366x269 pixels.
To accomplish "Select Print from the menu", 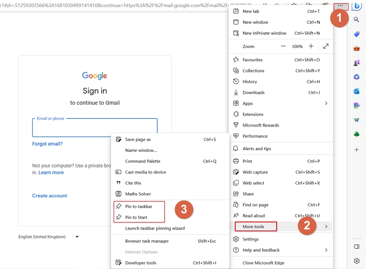I will coord(281,161).
